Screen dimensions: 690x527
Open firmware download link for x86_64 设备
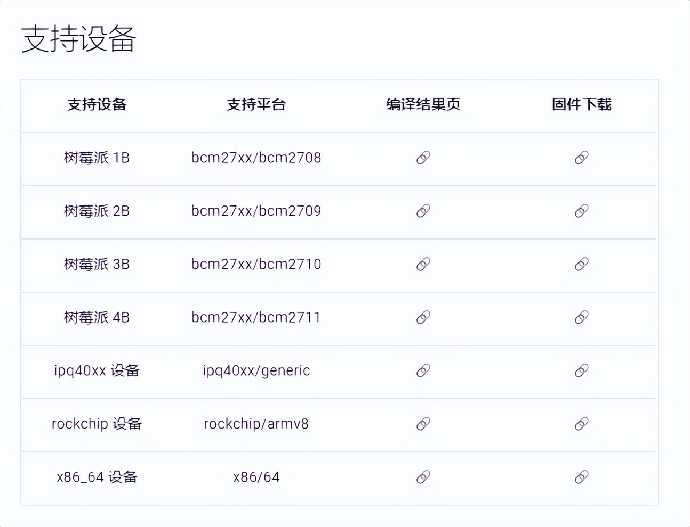582,477
